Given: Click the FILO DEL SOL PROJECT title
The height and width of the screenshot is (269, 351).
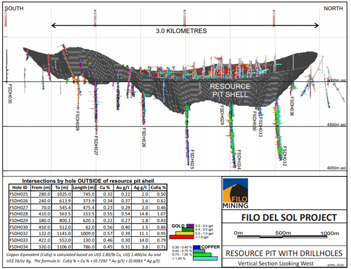Looking at the screenshot, I should (x=289, y=218).
